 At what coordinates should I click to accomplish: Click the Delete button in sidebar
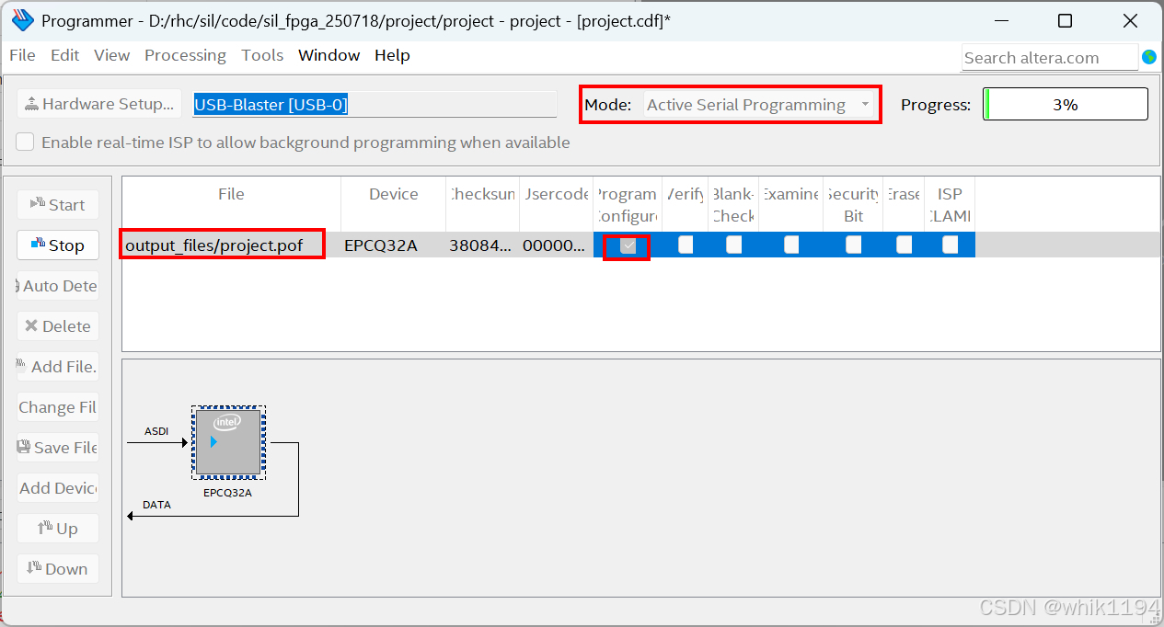[58, 325]
